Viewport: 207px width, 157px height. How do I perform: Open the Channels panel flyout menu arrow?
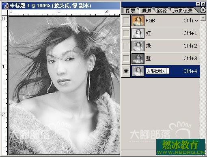[203, 10]
